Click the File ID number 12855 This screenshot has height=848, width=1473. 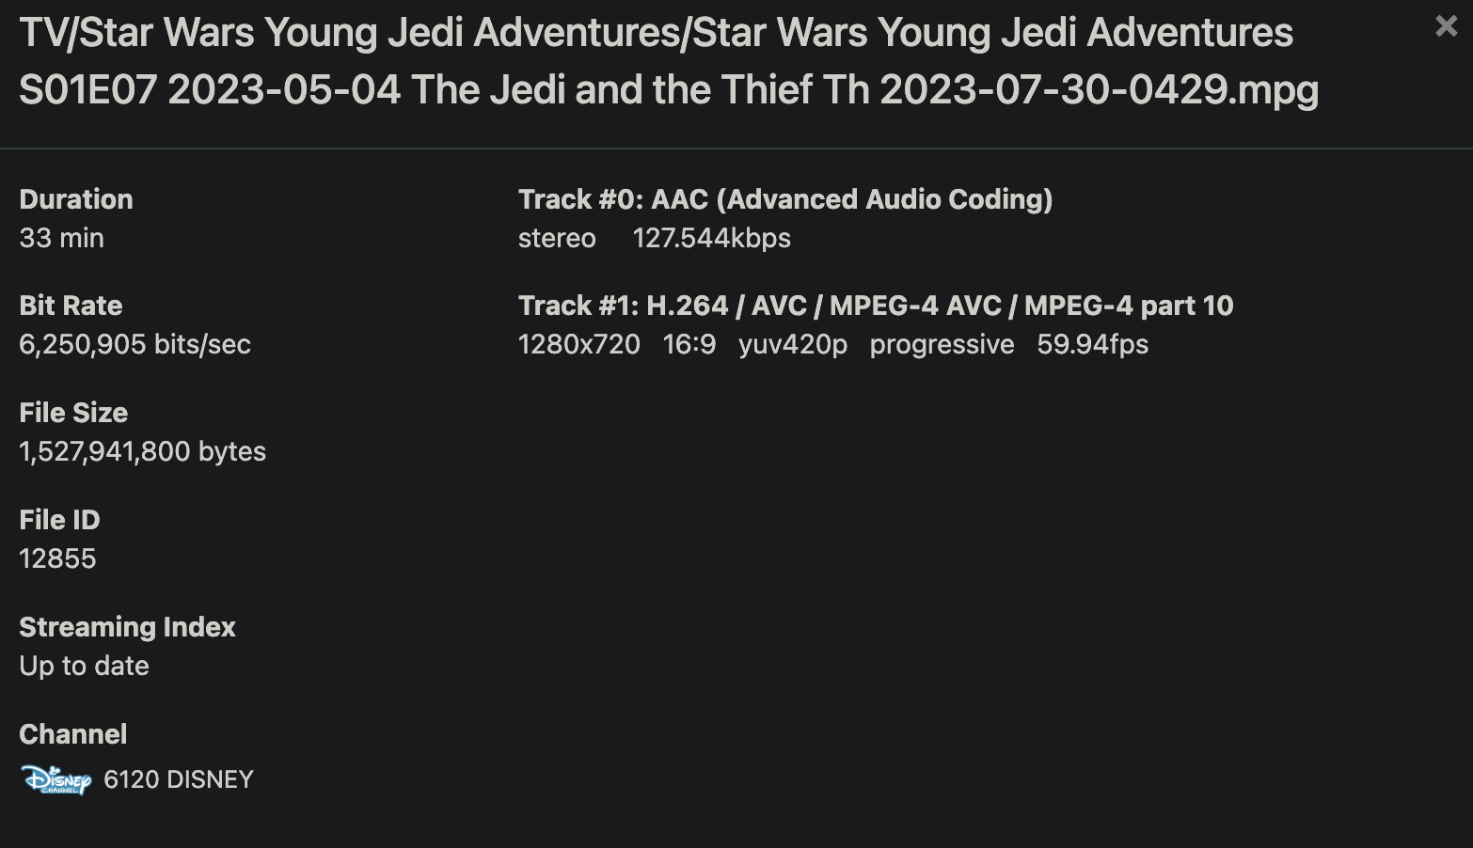(57, 558)
